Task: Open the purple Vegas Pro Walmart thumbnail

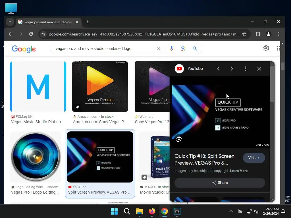Action: [x=152, y=87]
